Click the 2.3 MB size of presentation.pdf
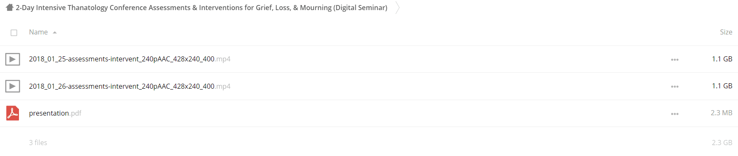 pos(721,113)
